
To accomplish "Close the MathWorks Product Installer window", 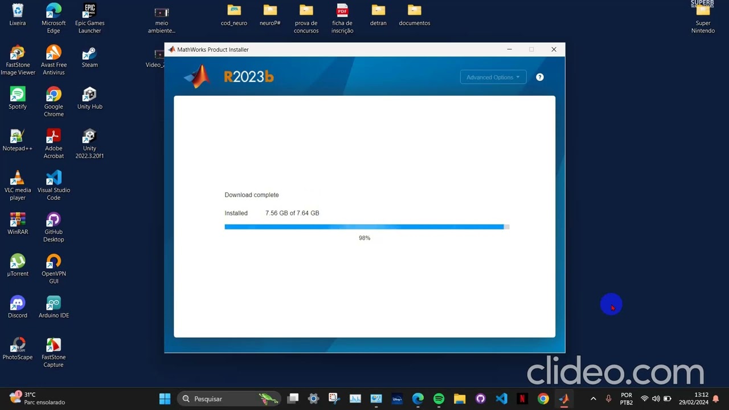I will coord(554,50).
